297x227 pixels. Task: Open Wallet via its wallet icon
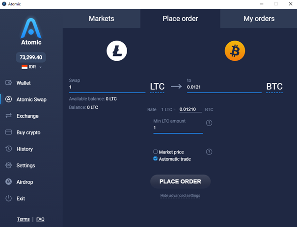click(8, 83)
